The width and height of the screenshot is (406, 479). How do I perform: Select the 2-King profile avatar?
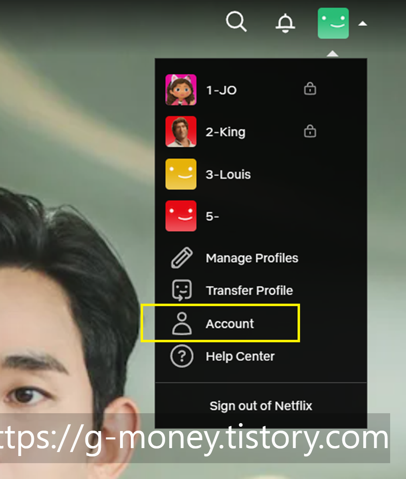(181, 132)
